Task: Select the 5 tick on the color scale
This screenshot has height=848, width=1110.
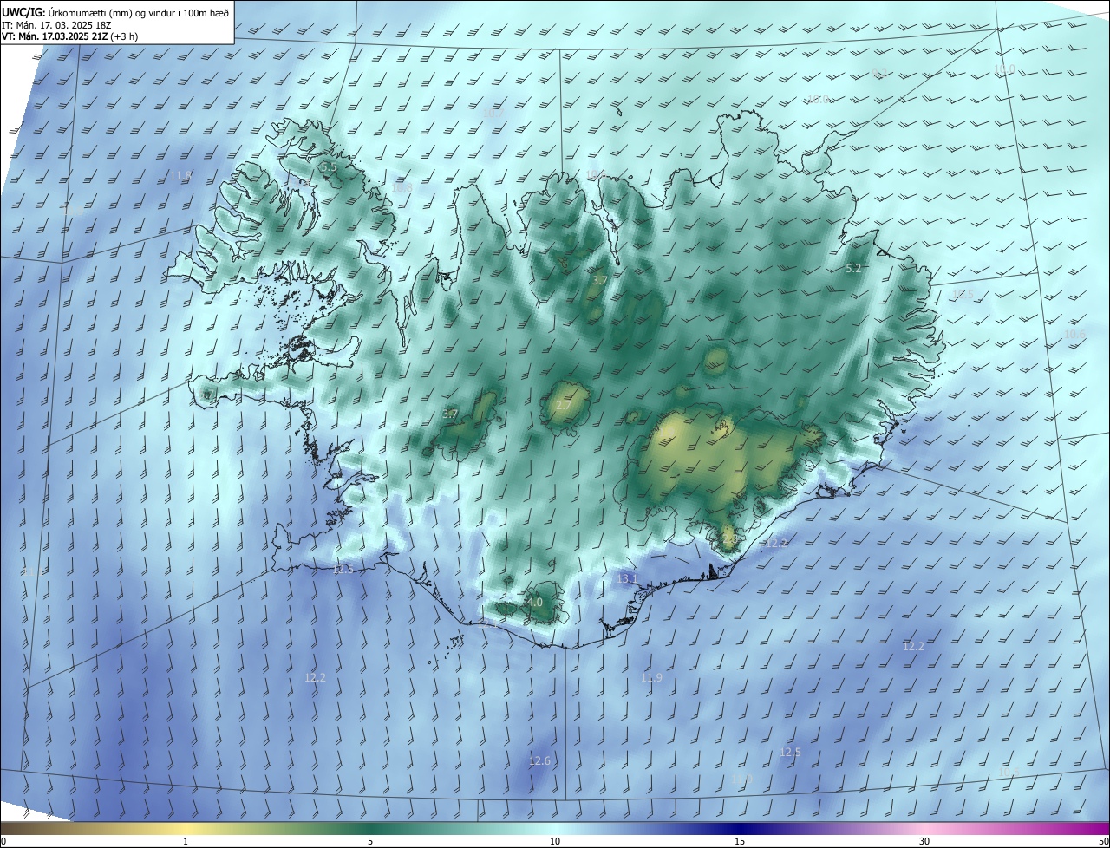Action: point(370,841)
